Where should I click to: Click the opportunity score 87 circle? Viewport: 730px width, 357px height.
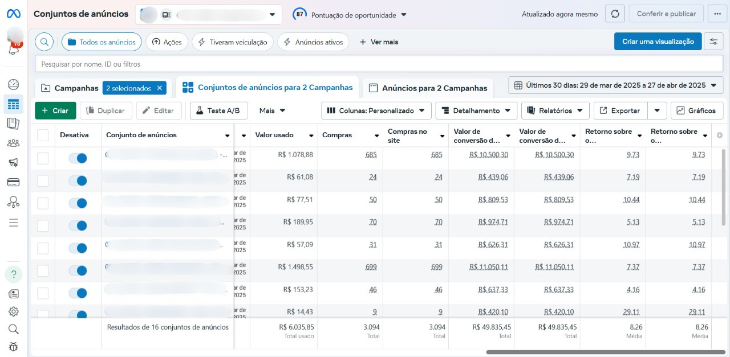click(x=300, y=14)
